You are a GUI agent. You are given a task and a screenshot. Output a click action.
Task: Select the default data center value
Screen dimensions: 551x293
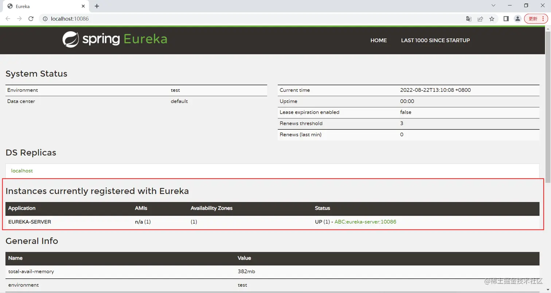pos(179,101)
